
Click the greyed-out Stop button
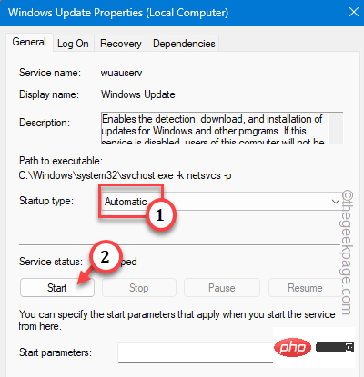coord(139,287)
